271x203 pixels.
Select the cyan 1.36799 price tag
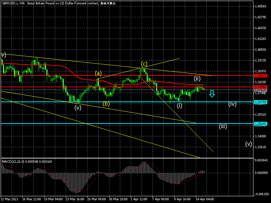pos(260,102)
